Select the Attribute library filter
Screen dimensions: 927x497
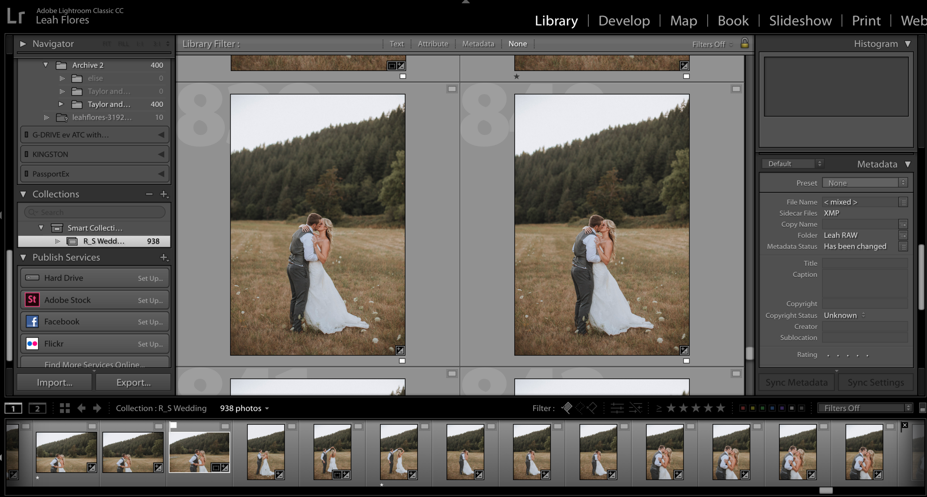[x=433, y=44]
